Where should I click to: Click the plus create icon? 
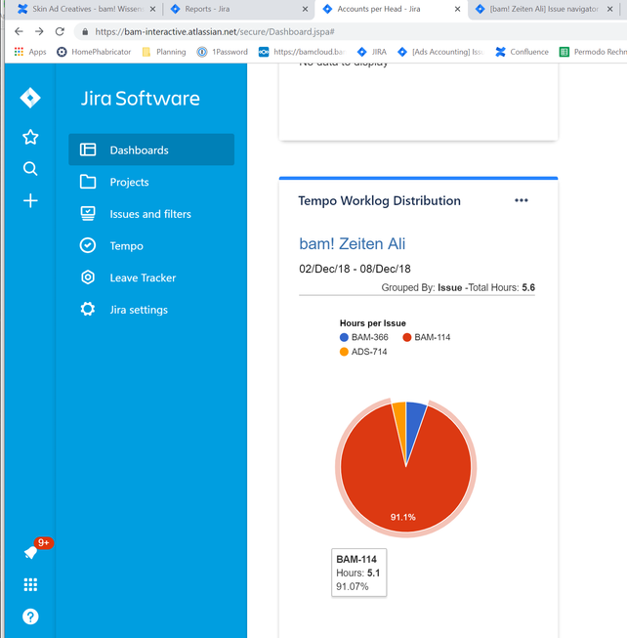point(30,200)
